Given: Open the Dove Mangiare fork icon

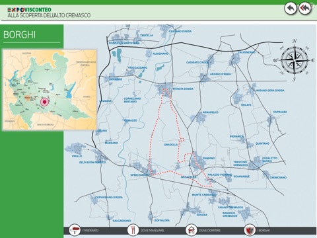Looking at the screenshot, I should point(133,230).
